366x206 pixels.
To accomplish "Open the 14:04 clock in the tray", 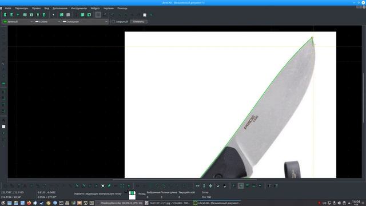I will pos(356,203).
